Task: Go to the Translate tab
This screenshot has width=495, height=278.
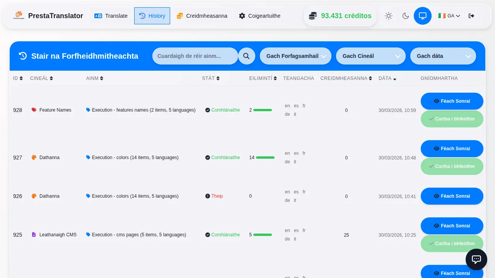Action: click(111, 16)
